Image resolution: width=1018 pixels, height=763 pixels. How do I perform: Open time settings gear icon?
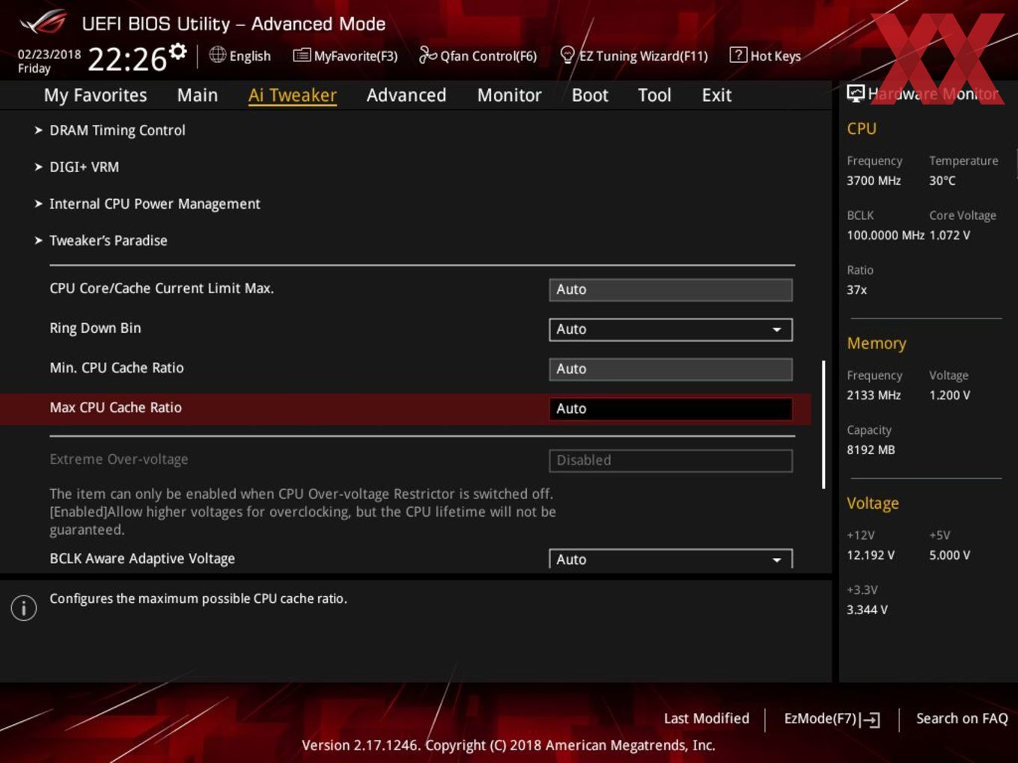click(x=177, y=51)
